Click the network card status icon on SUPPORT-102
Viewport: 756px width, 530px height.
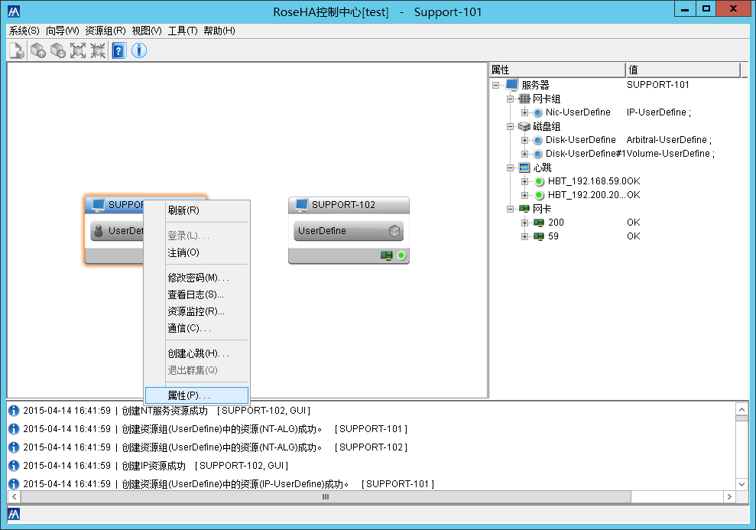pyautogui.click(x=387, y=255)
